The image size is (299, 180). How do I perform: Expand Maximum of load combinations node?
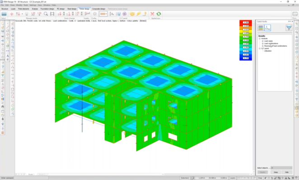coord(262,46)
